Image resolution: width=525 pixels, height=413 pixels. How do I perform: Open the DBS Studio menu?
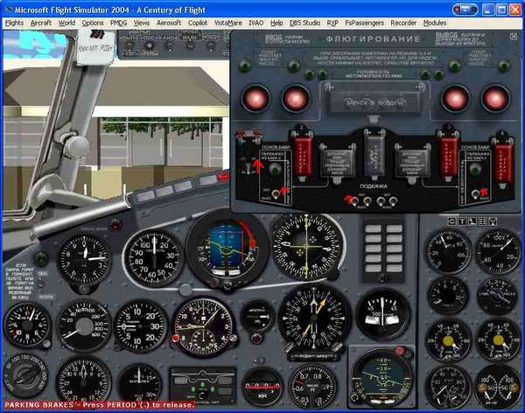(304, 23)
